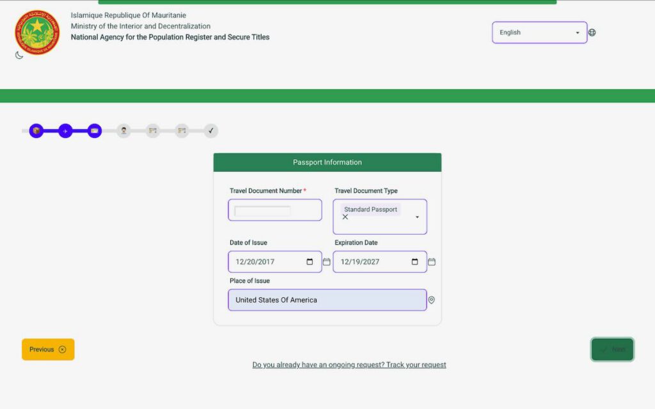Click the National Agency for the Population Register title
Viewport: 655px width, 409px height.
point(170,37)
